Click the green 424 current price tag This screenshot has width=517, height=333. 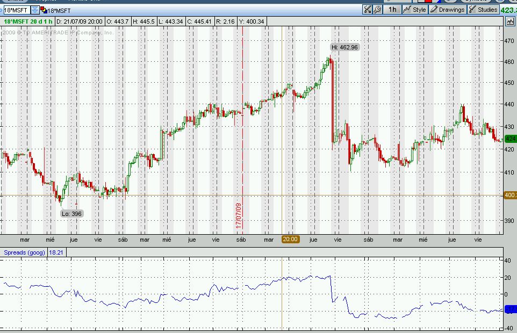coord(511,139)
